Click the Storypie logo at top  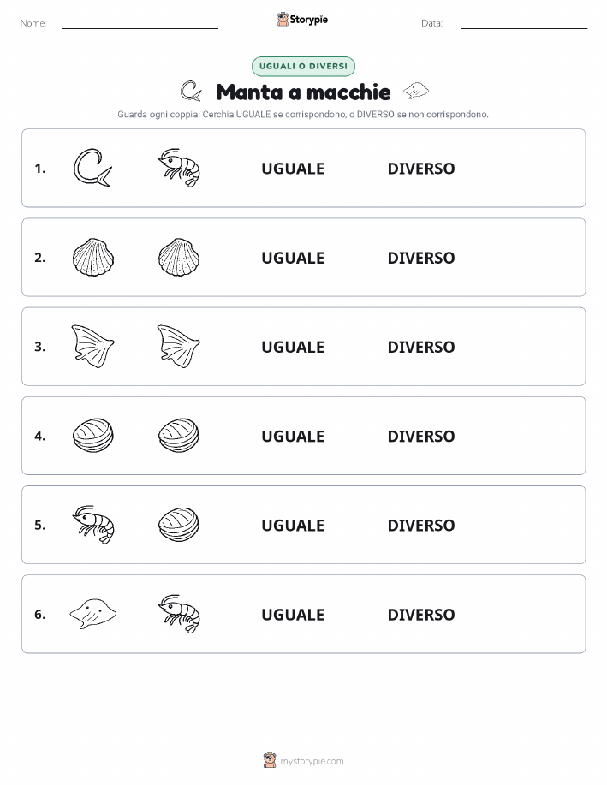point(302,20)
